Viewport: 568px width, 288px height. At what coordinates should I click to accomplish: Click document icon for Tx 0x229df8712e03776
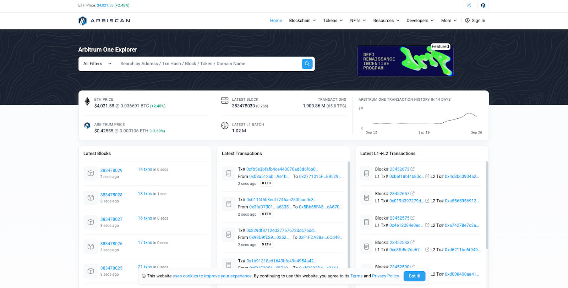(x=229, y=234)
